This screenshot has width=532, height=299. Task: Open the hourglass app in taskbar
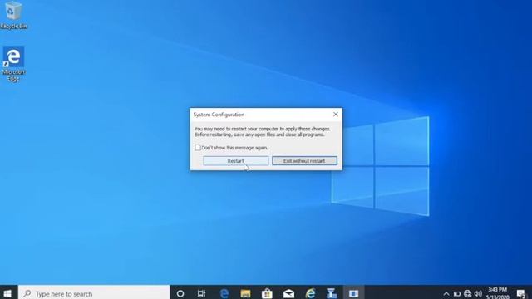click(332, 293)
